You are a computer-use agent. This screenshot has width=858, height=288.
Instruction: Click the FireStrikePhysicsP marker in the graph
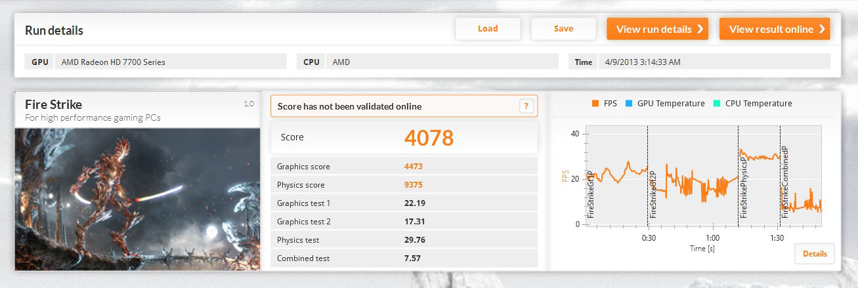[x=744, y=187]
